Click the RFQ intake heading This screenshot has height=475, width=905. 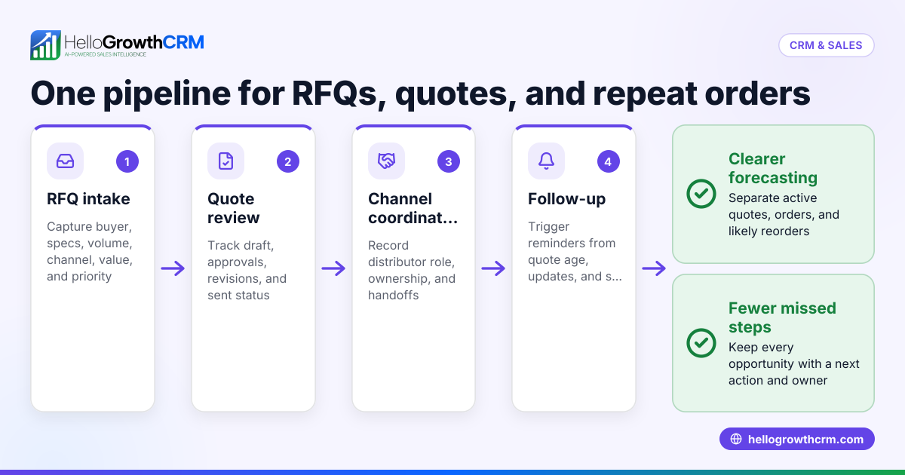[88, 199]
